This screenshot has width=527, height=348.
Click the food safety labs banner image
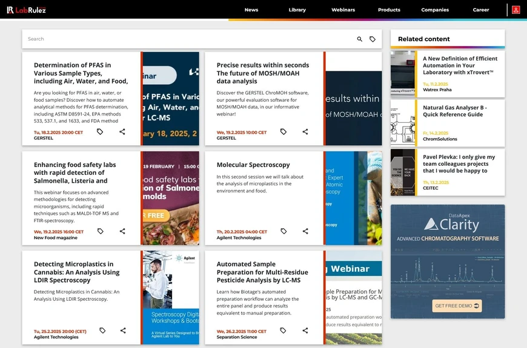coord(171,198)
